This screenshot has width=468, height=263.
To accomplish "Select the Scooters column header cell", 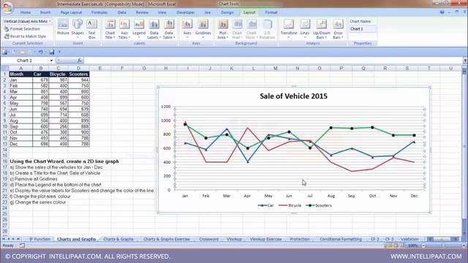I will tap(78, 75).
